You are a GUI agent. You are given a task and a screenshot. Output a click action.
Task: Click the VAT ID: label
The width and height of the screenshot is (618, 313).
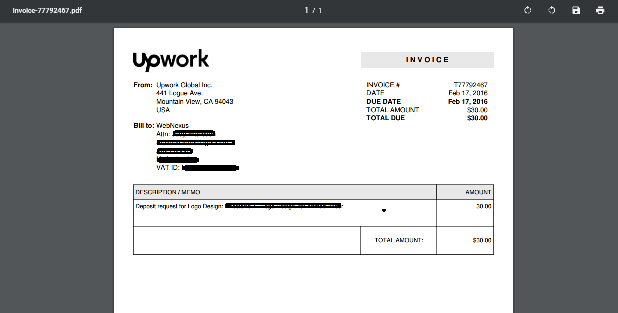click(168, 168)
